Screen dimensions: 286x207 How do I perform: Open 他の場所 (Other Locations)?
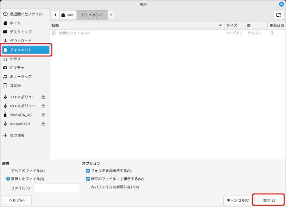(25, 135)
